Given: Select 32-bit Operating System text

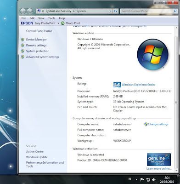Looking at the screenshot, I should pyautogui.click(x=129, y=102).
